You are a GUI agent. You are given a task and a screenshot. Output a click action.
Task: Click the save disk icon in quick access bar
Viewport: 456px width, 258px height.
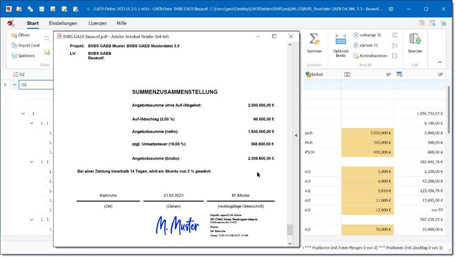pos(41,9)
